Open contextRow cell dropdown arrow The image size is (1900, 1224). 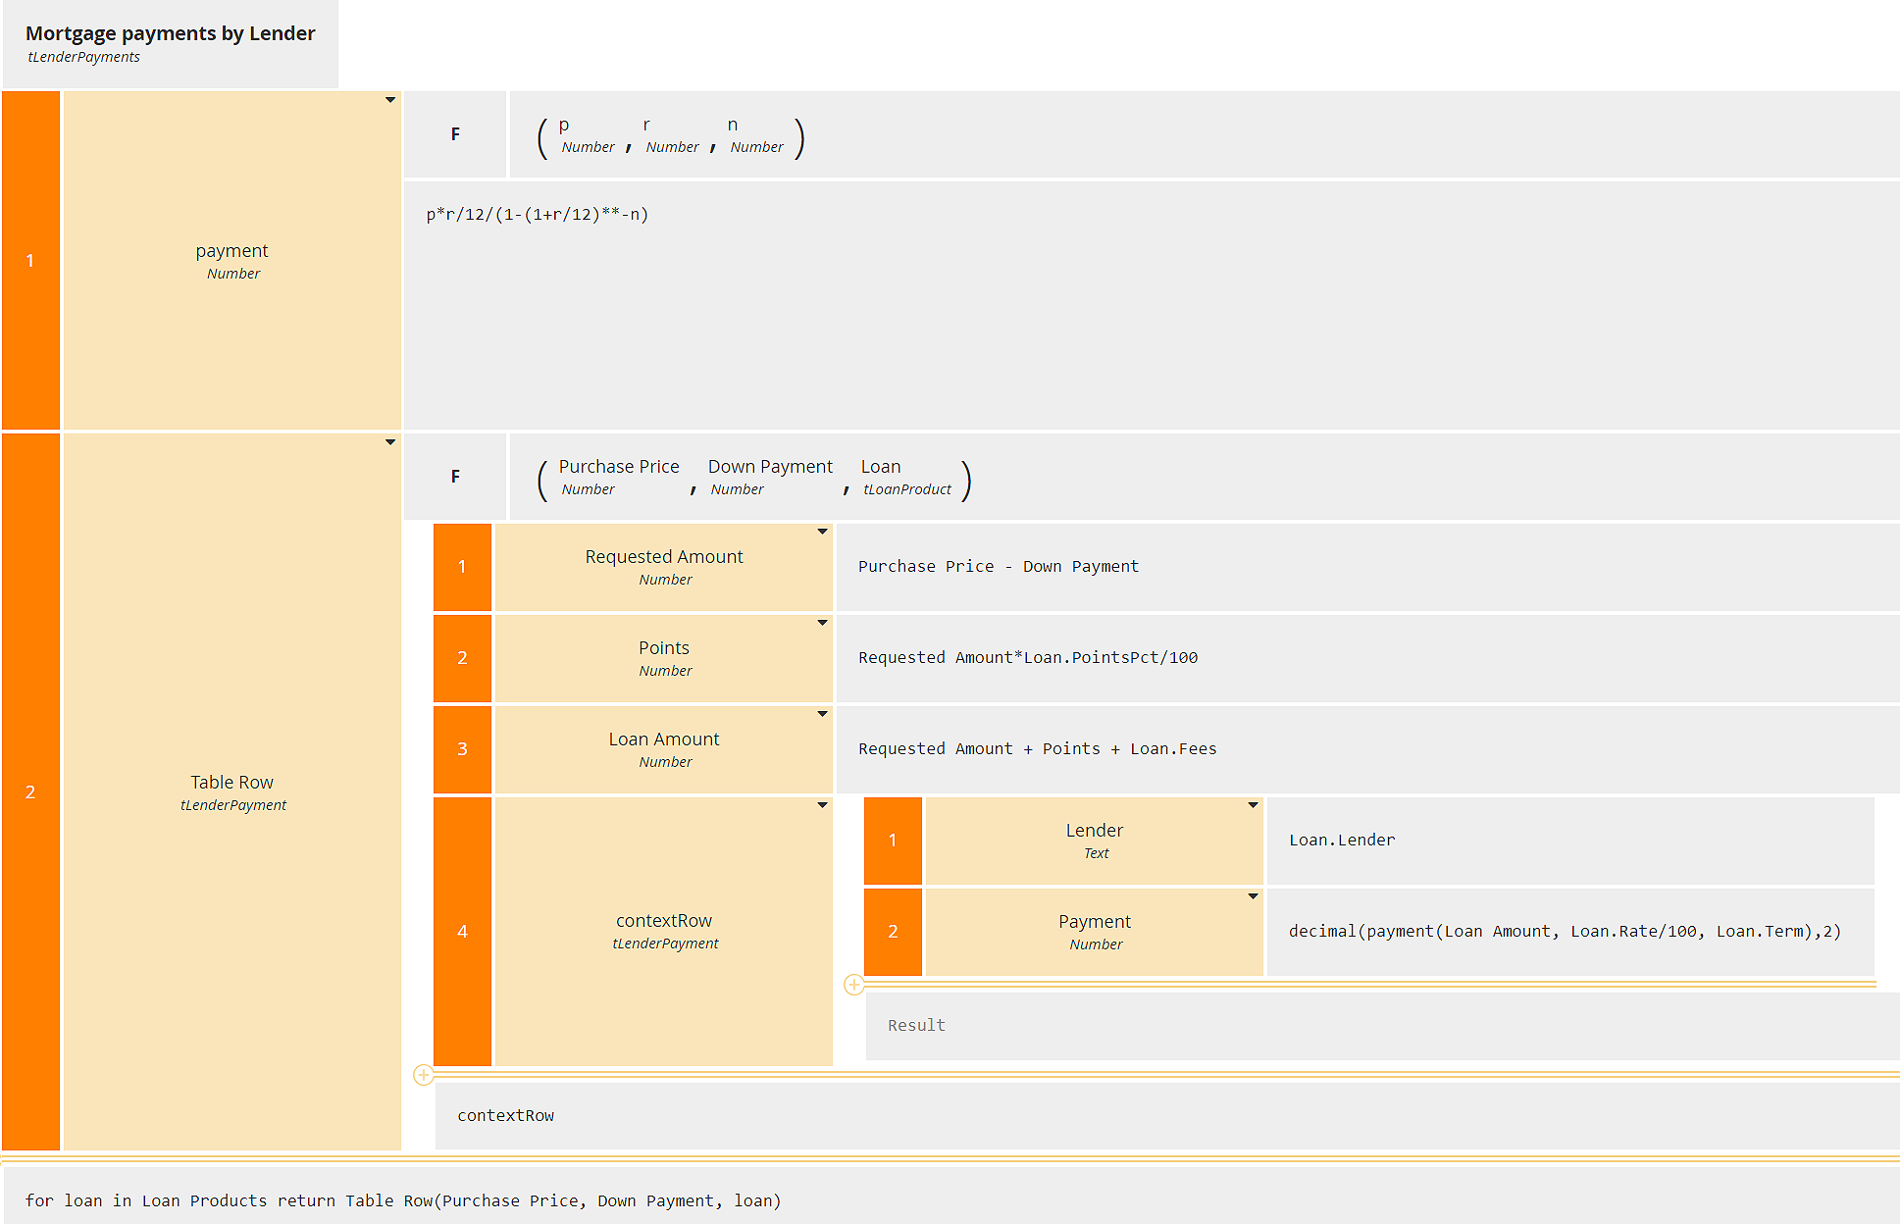(822, 805)
